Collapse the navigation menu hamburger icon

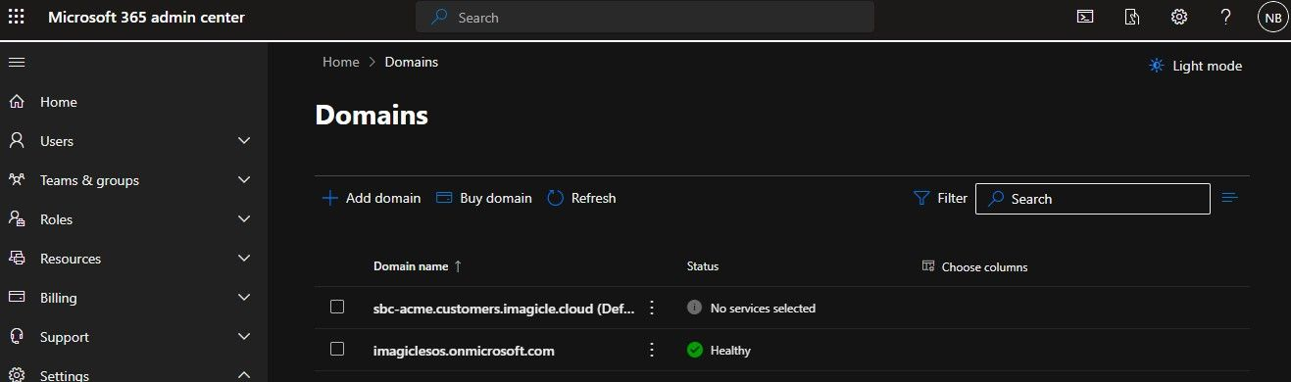17,62
